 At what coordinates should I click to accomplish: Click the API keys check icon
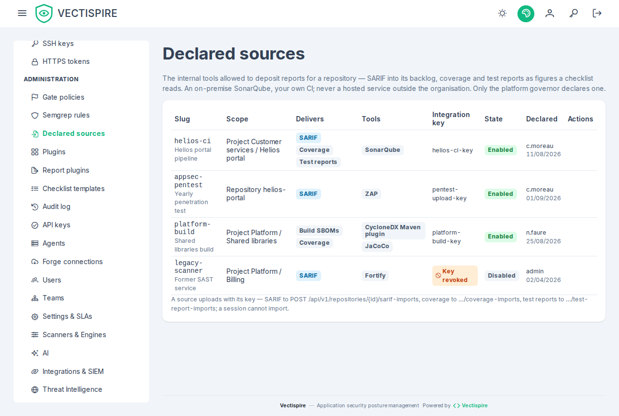coord(35,225)
